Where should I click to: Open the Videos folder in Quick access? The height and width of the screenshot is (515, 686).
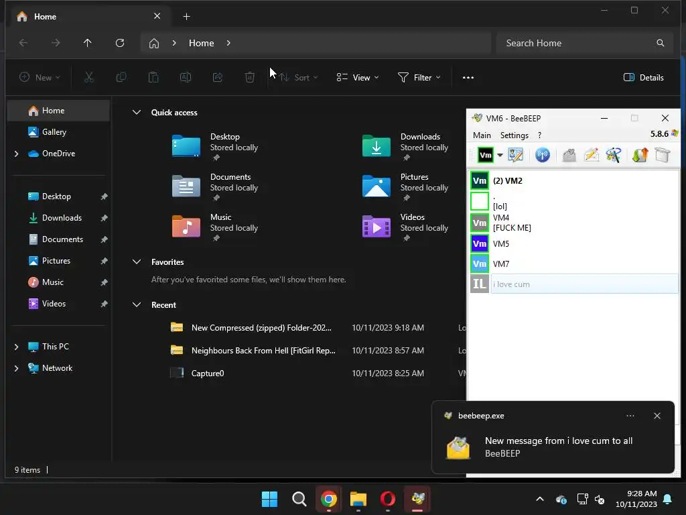click(405, 227)
